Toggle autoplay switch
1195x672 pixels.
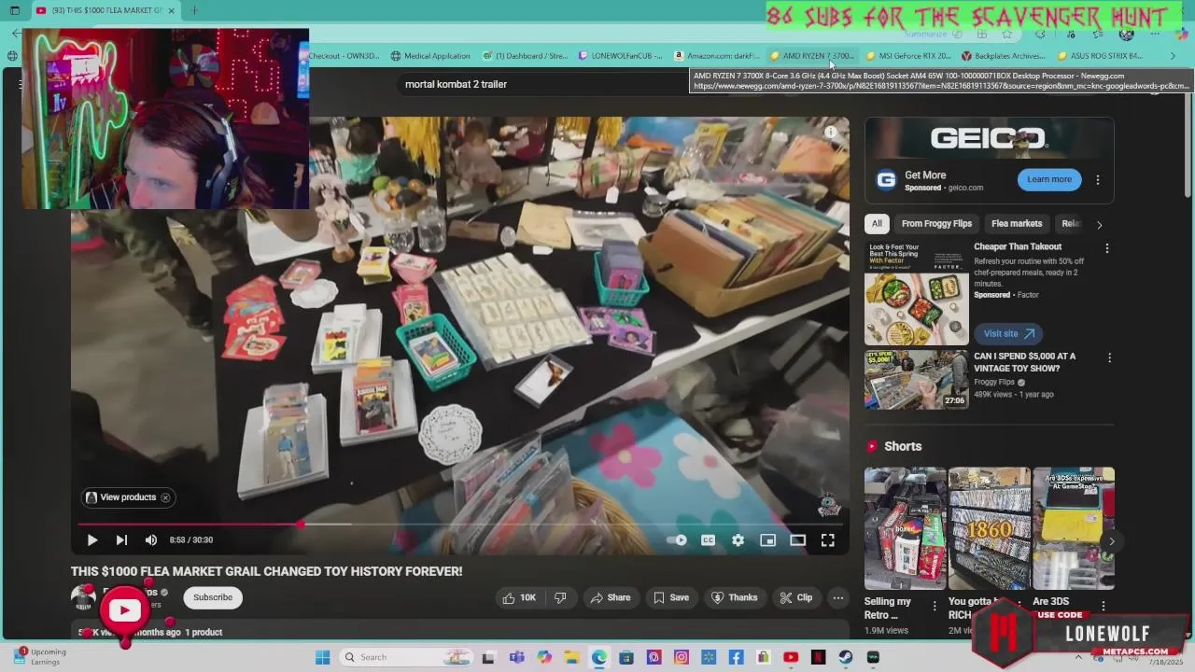point(678,540)
